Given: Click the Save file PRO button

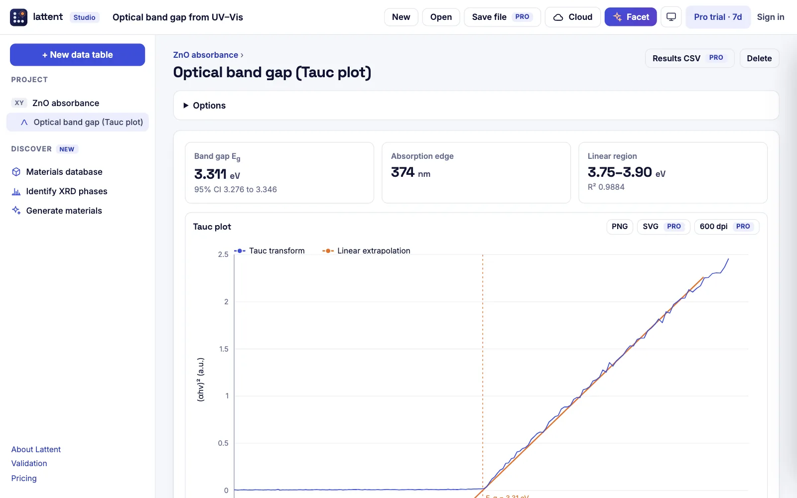Looking at the screenshot, I should click(x=502, y=17).
